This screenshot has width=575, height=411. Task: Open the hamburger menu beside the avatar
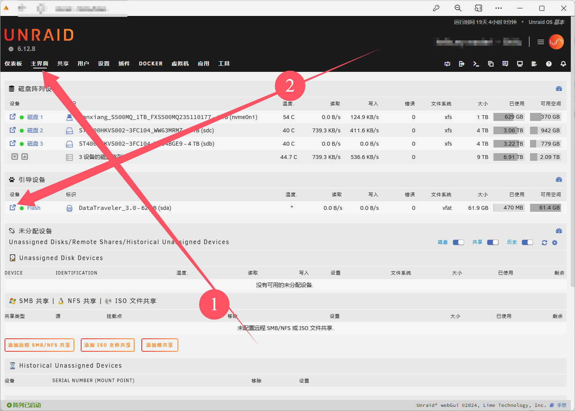[x=540, y=42]
